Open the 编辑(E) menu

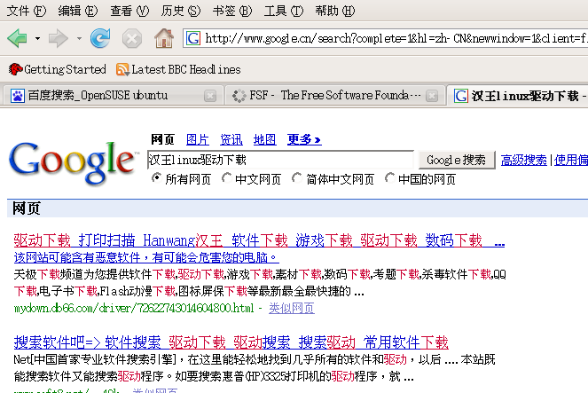pos(78,11)
